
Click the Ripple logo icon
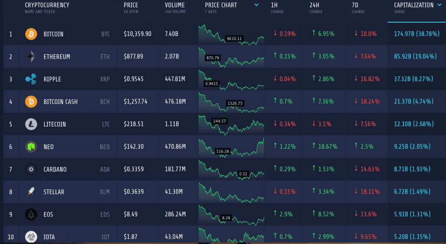[x=31, y=79]
